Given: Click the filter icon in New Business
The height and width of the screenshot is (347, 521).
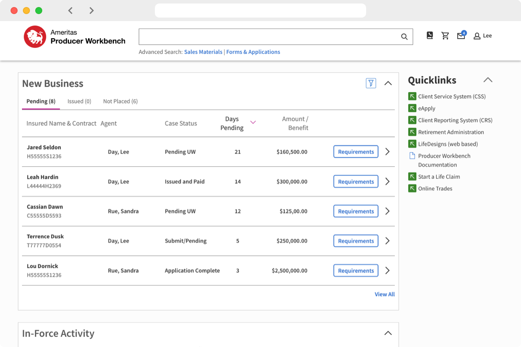Looking at the screenshot, I should [371, 83].
